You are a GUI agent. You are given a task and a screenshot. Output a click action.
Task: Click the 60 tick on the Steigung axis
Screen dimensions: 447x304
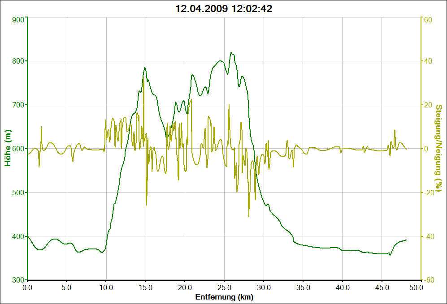(427, 20)
